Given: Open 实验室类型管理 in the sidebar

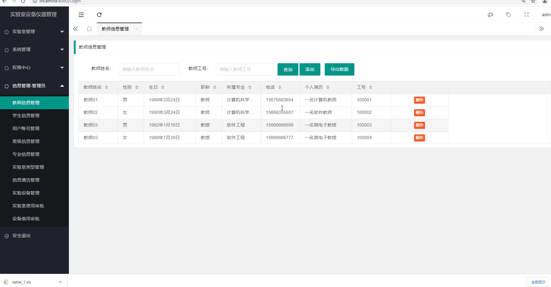Looking at the screenshot, I should tap(34, 167).
